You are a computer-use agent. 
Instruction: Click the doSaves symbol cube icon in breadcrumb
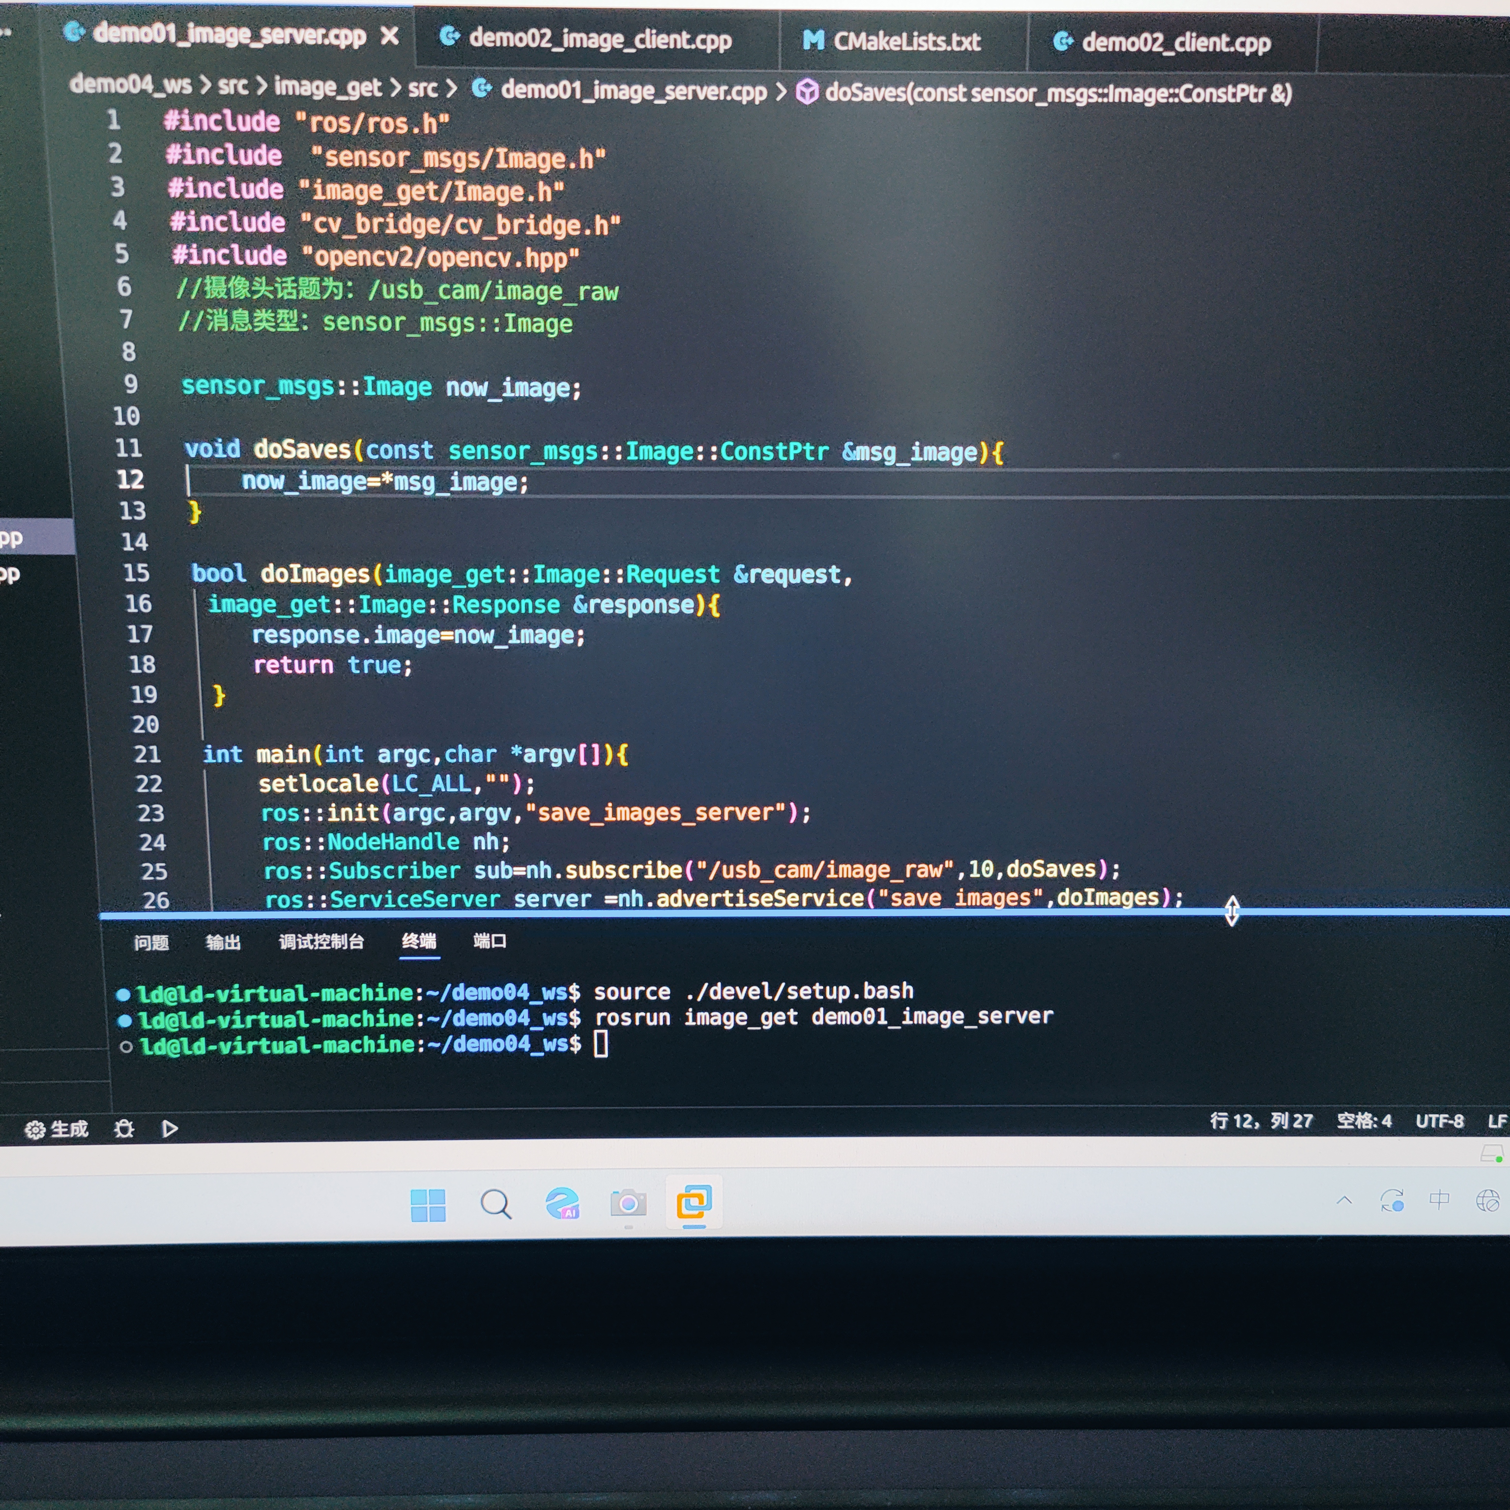(x=807, y=92)
